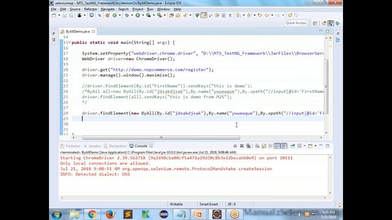This screenshot has height=220, width=392.
Task: Click the Open Perspective icon
Action: (315, 23)
